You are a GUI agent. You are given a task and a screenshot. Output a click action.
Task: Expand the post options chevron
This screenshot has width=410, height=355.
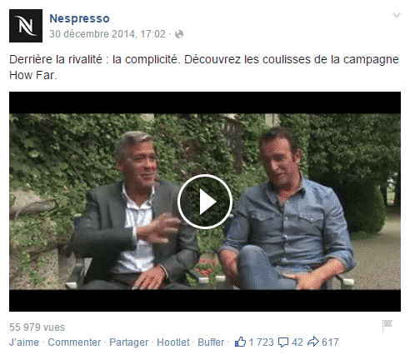(397, 15)
